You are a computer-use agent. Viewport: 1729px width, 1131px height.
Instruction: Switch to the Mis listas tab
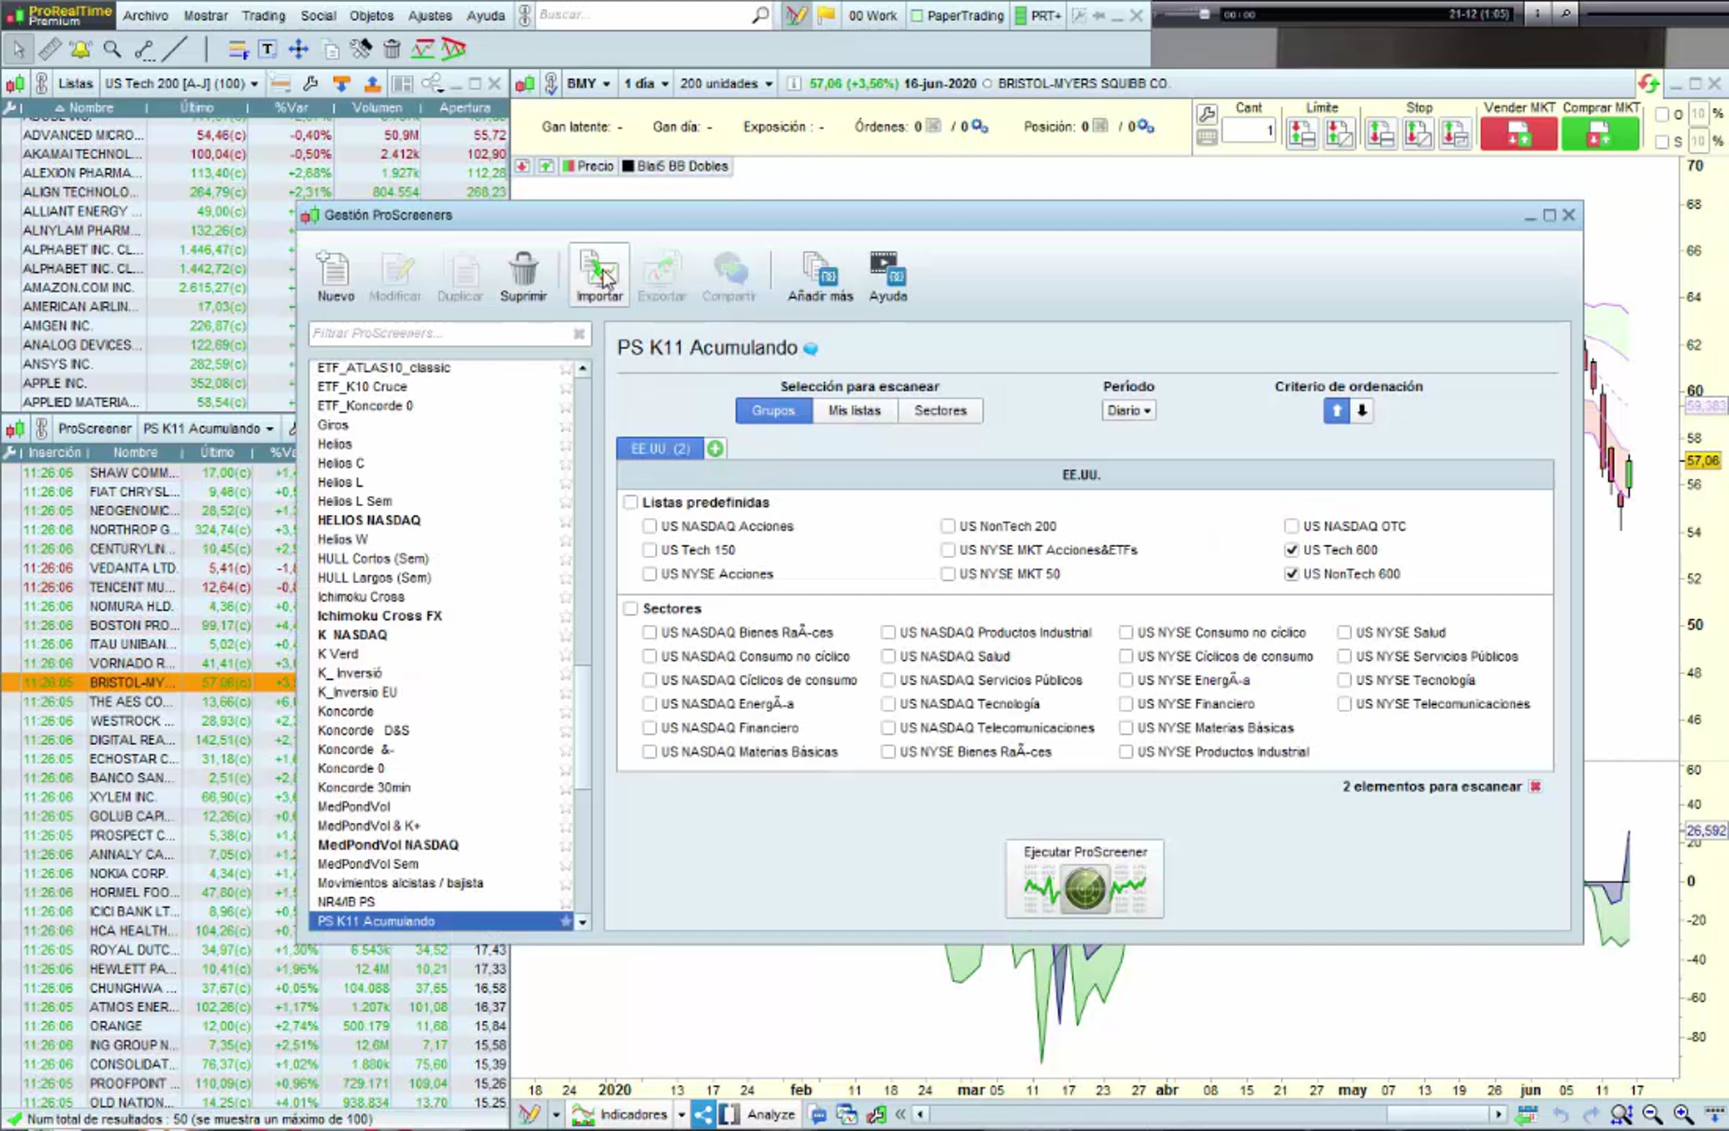pyautogui.click(x=854, y=411)
